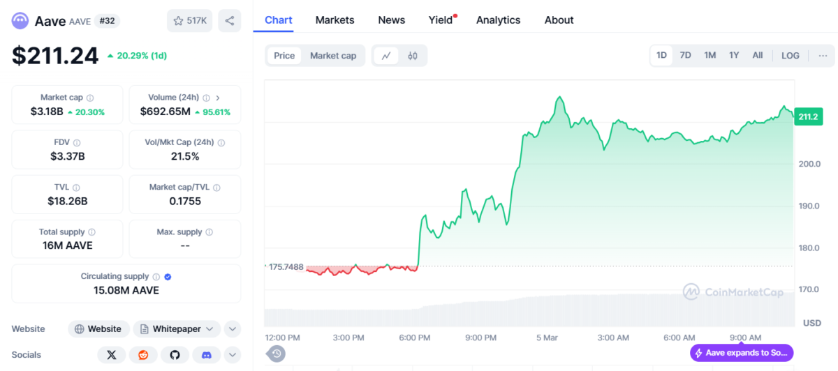Add Aave to watchlist via star 517K button
This screenshot has width=838, height=371.
(190, 21)
